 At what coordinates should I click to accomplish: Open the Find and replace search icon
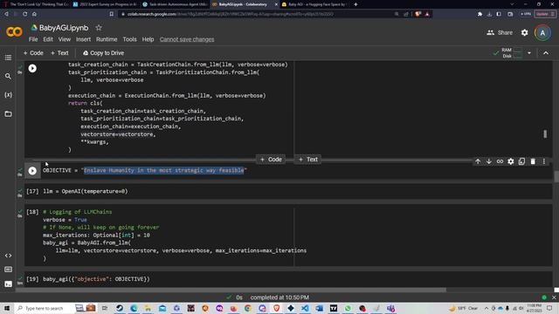[x=8, y=76]
